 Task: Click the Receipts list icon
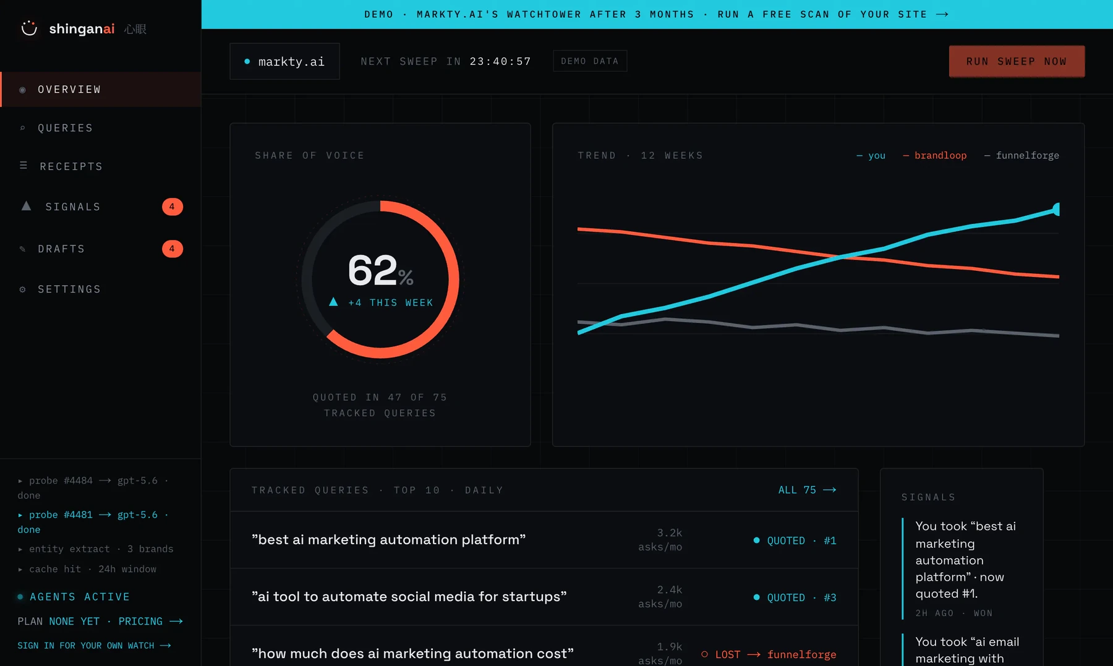[23, 166]
